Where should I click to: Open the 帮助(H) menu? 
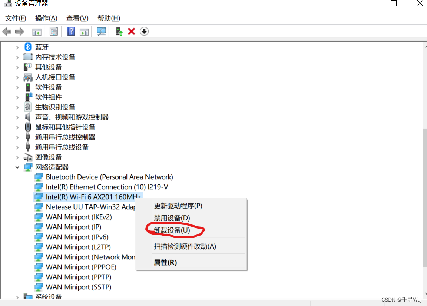pos(109,18)
